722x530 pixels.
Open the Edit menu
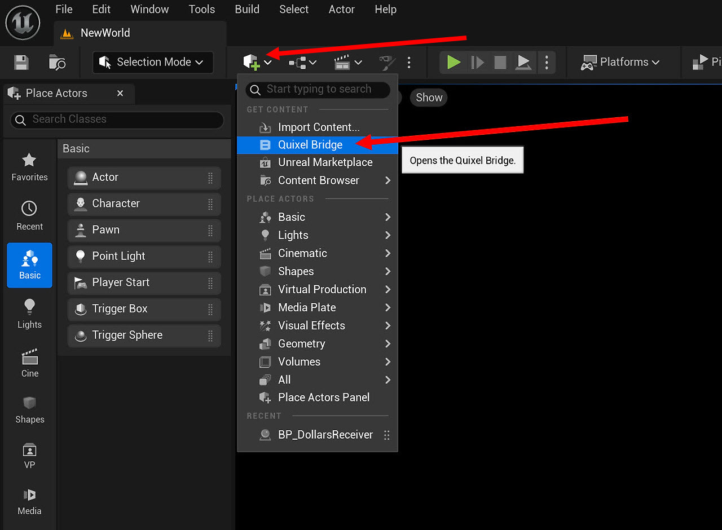point(102,10)
